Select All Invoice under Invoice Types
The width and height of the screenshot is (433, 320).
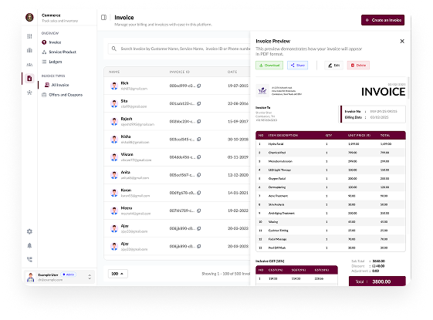tap(57, 85)
